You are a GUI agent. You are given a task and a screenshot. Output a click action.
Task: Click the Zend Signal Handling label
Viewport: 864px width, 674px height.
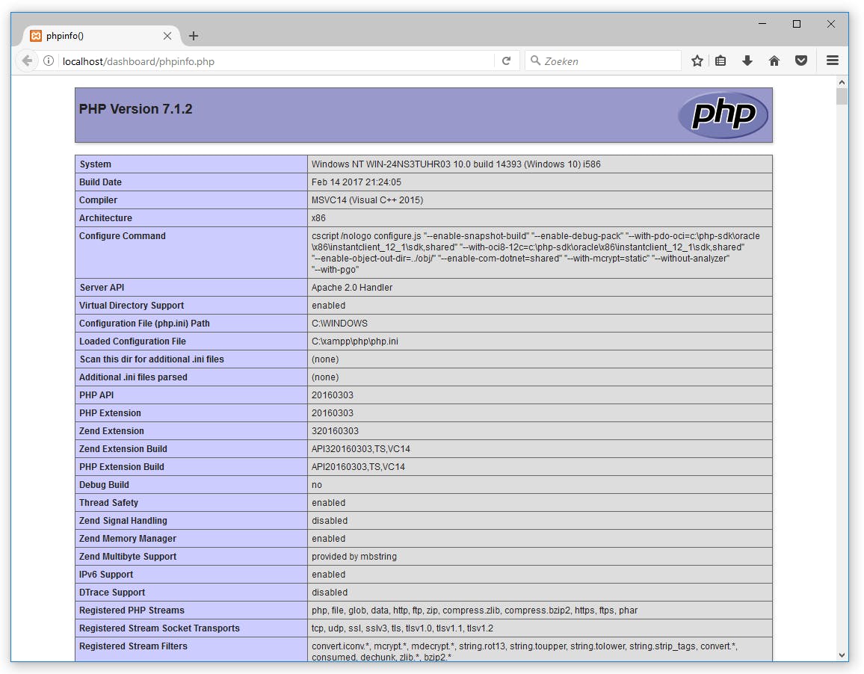coord(123,521)
